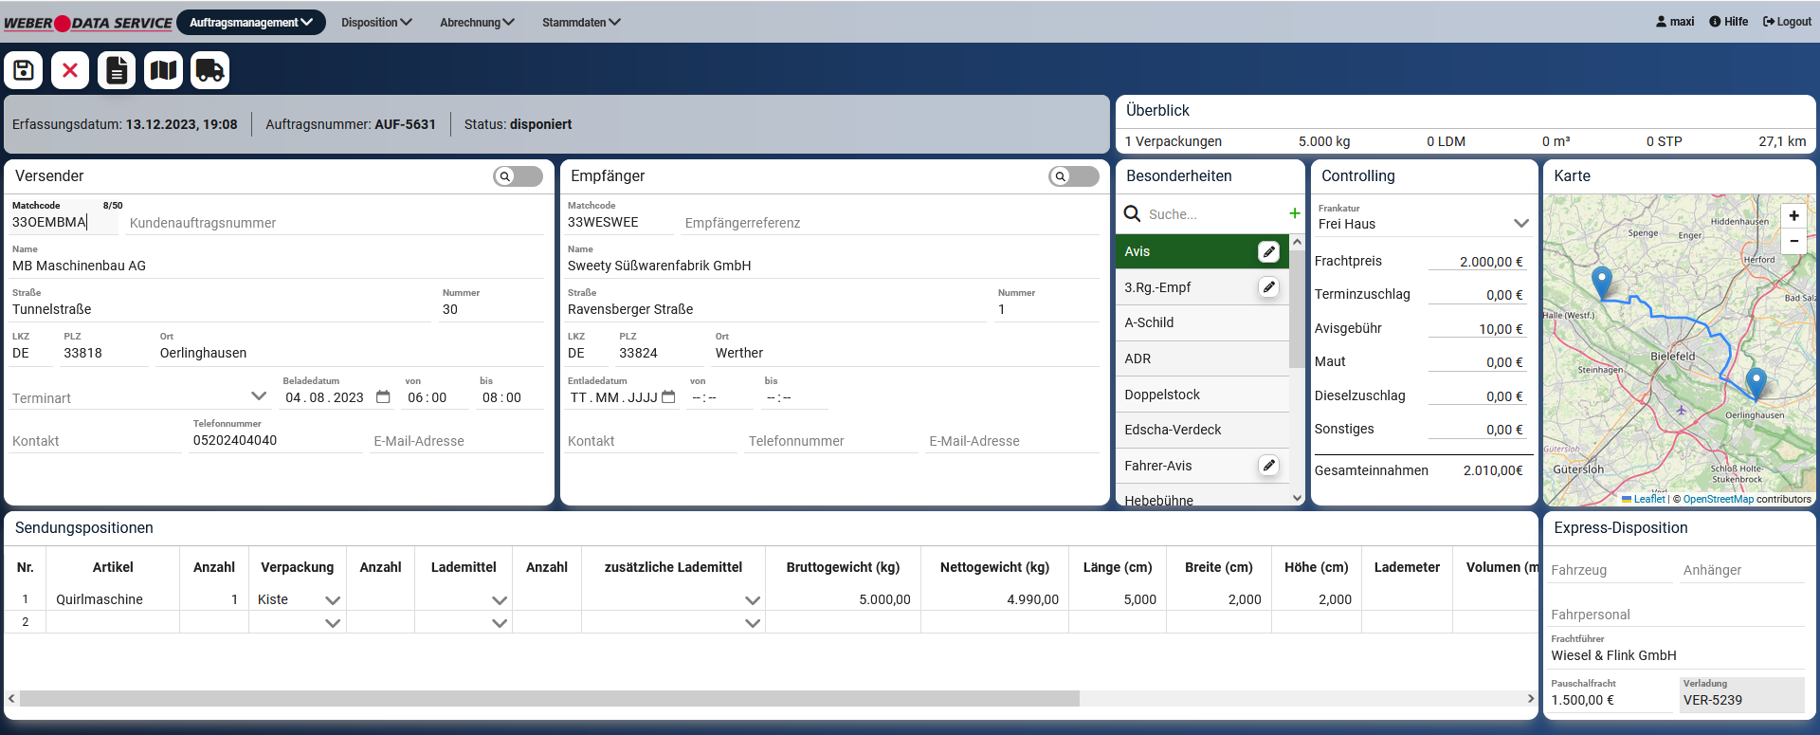The image size is (1820, 735).
Task: Click the horizontal scrollbar under Sendungspositionen
Action: pos(549,699)
